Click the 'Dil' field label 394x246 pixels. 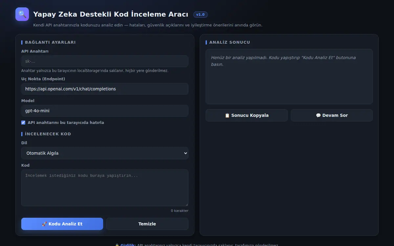click(x=24, y=143)
